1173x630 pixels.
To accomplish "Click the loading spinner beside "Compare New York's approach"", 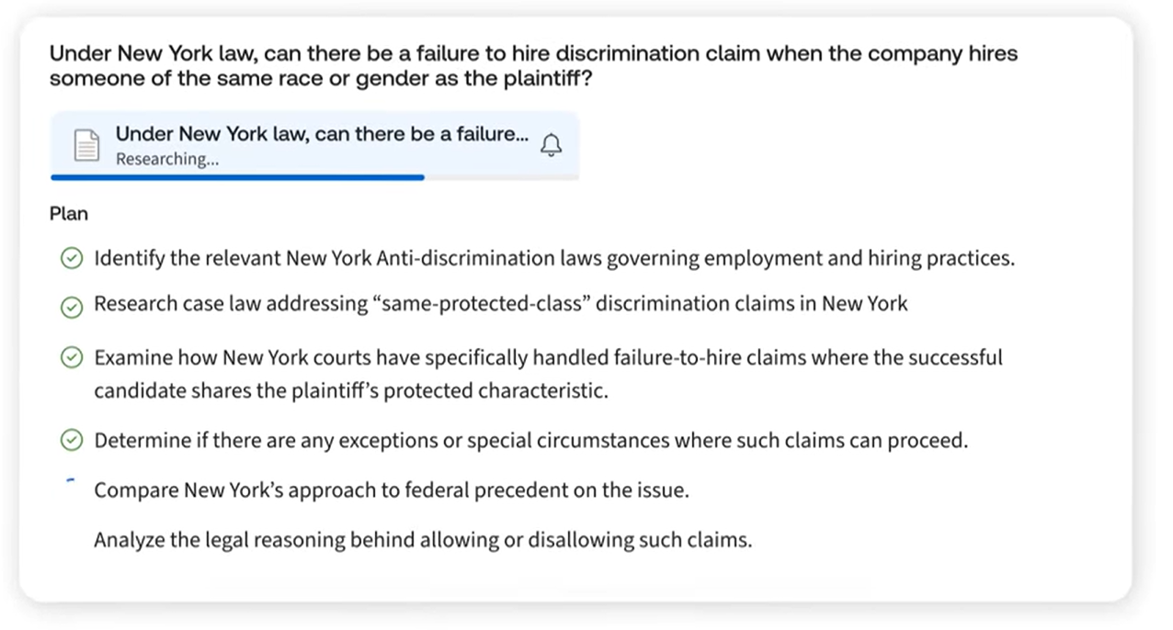I will (x=71, y=480).
